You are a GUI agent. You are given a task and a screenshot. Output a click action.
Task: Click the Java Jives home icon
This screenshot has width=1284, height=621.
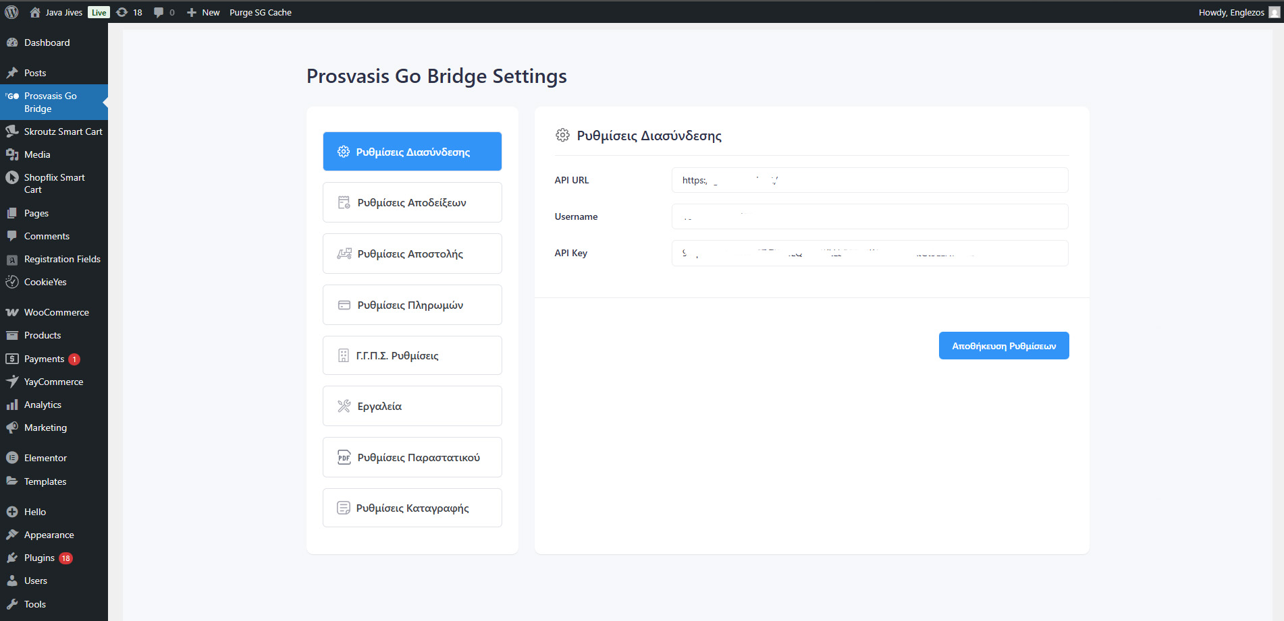35,12
